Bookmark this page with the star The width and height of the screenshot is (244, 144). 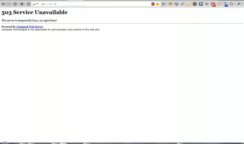pyautogui.click(x=28, y=4)
